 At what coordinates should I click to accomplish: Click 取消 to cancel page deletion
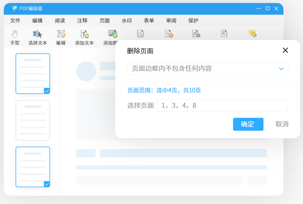coord(282,124)
